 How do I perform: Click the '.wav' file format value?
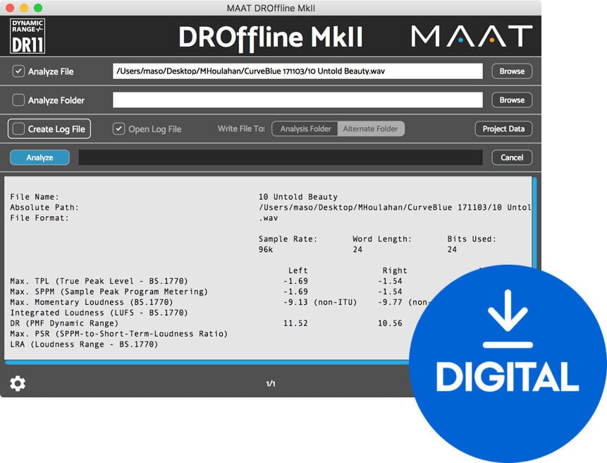point(269,218)
